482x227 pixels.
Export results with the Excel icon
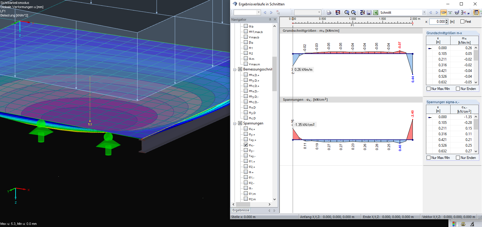375,13
